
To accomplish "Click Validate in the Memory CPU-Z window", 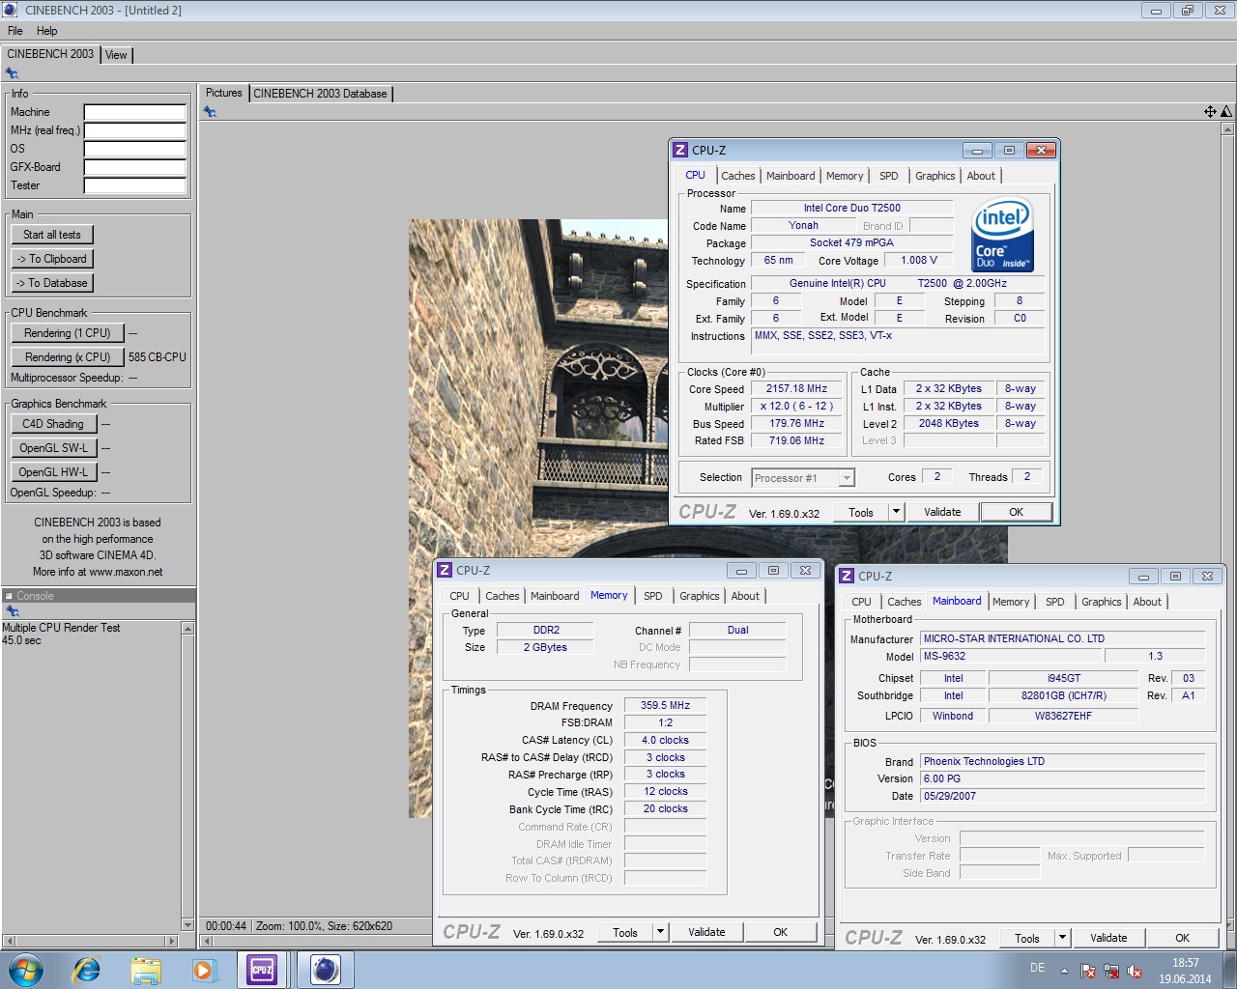I will click(x=706, y=933).
